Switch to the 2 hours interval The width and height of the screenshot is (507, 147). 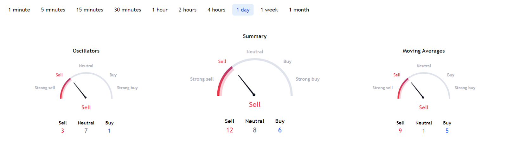tap(188, 10)
